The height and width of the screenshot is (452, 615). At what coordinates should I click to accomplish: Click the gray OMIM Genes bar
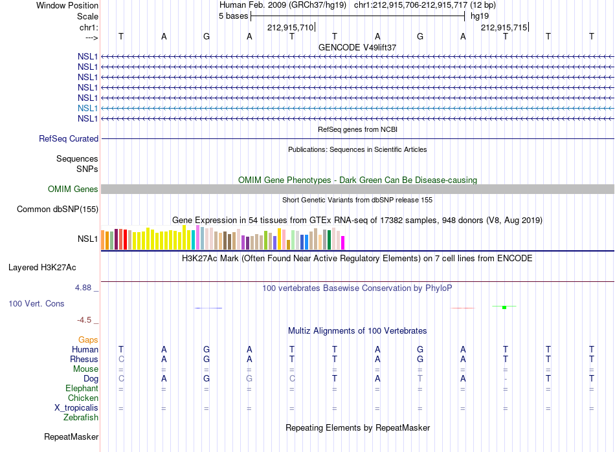tap(357, 189)
